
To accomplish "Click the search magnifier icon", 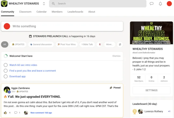I will pos(53,4).
